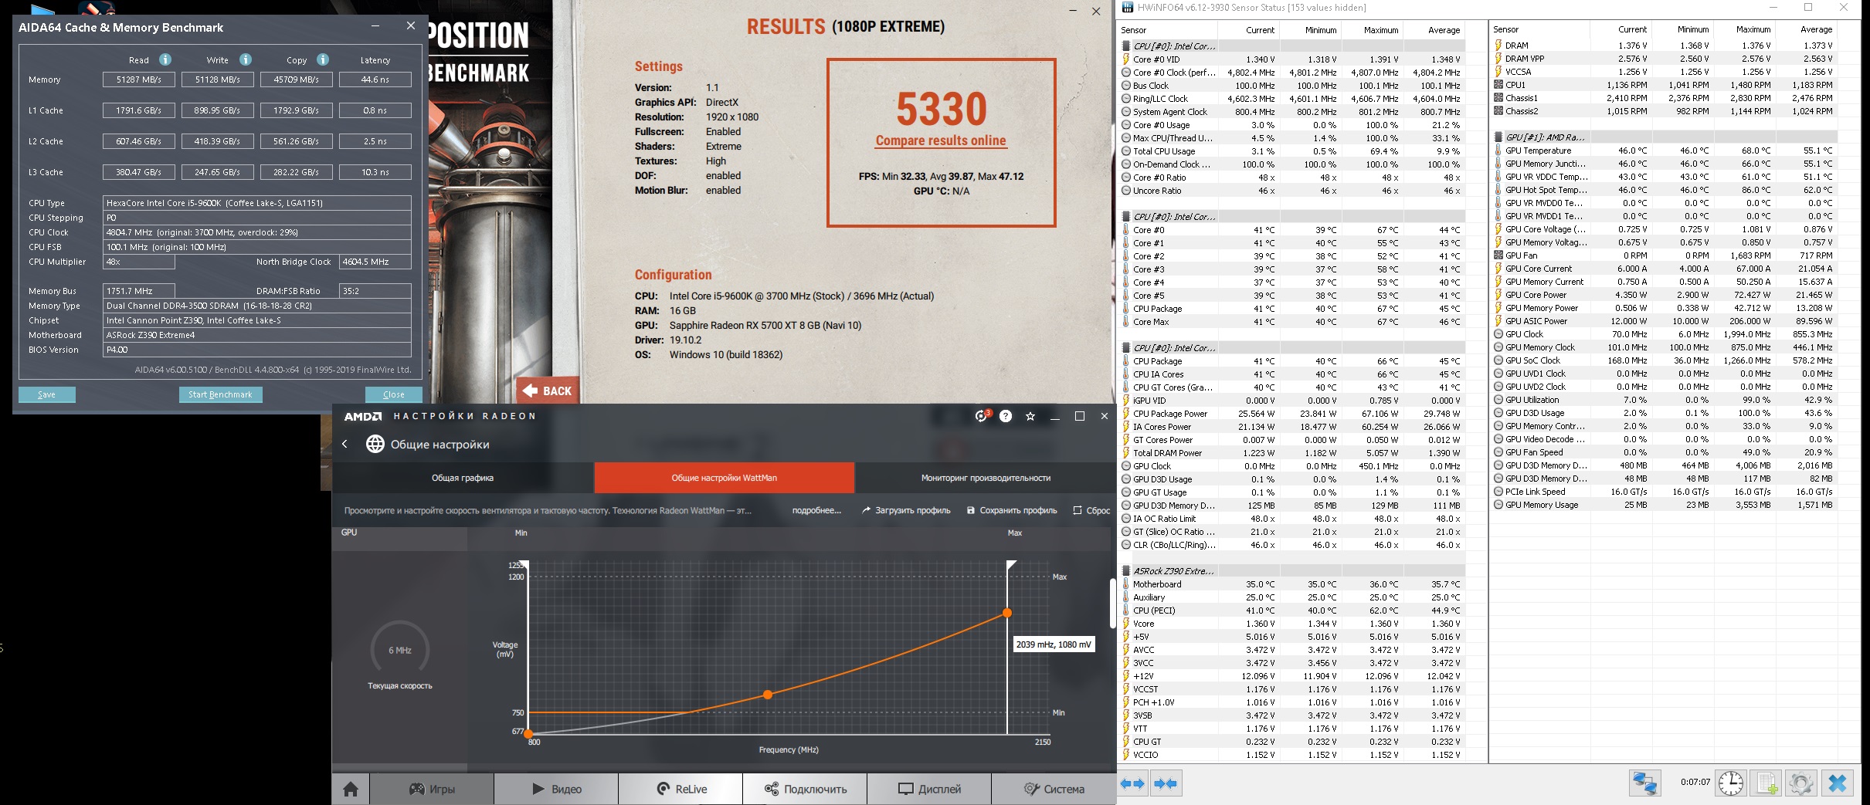Start logging with HWiNFO sheet-plus icon
The height and width of the screenshot is (805, 1870).
[1766, 783]
